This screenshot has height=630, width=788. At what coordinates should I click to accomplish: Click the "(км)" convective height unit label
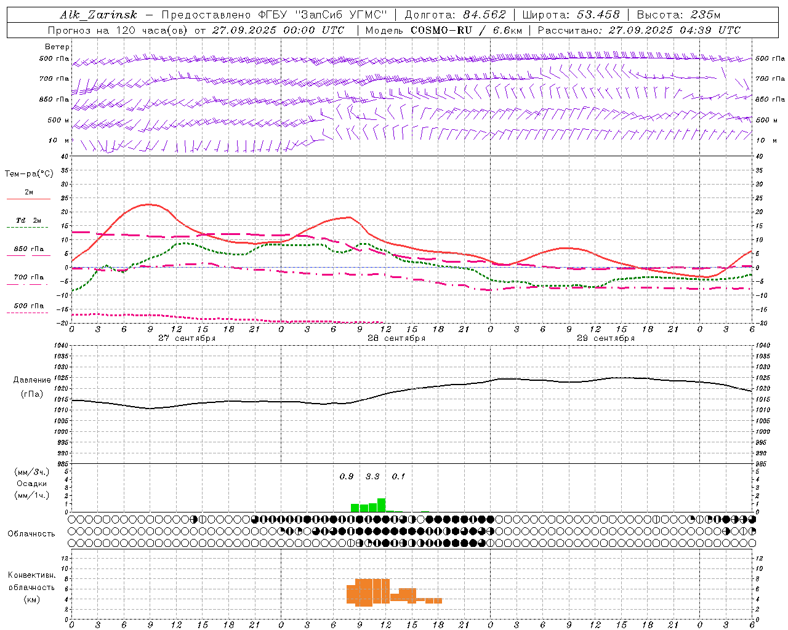point(32,600)
